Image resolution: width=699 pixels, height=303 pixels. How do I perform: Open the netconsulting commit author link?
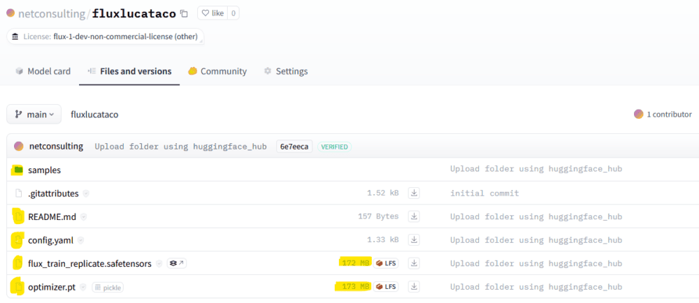coord(56,146)
